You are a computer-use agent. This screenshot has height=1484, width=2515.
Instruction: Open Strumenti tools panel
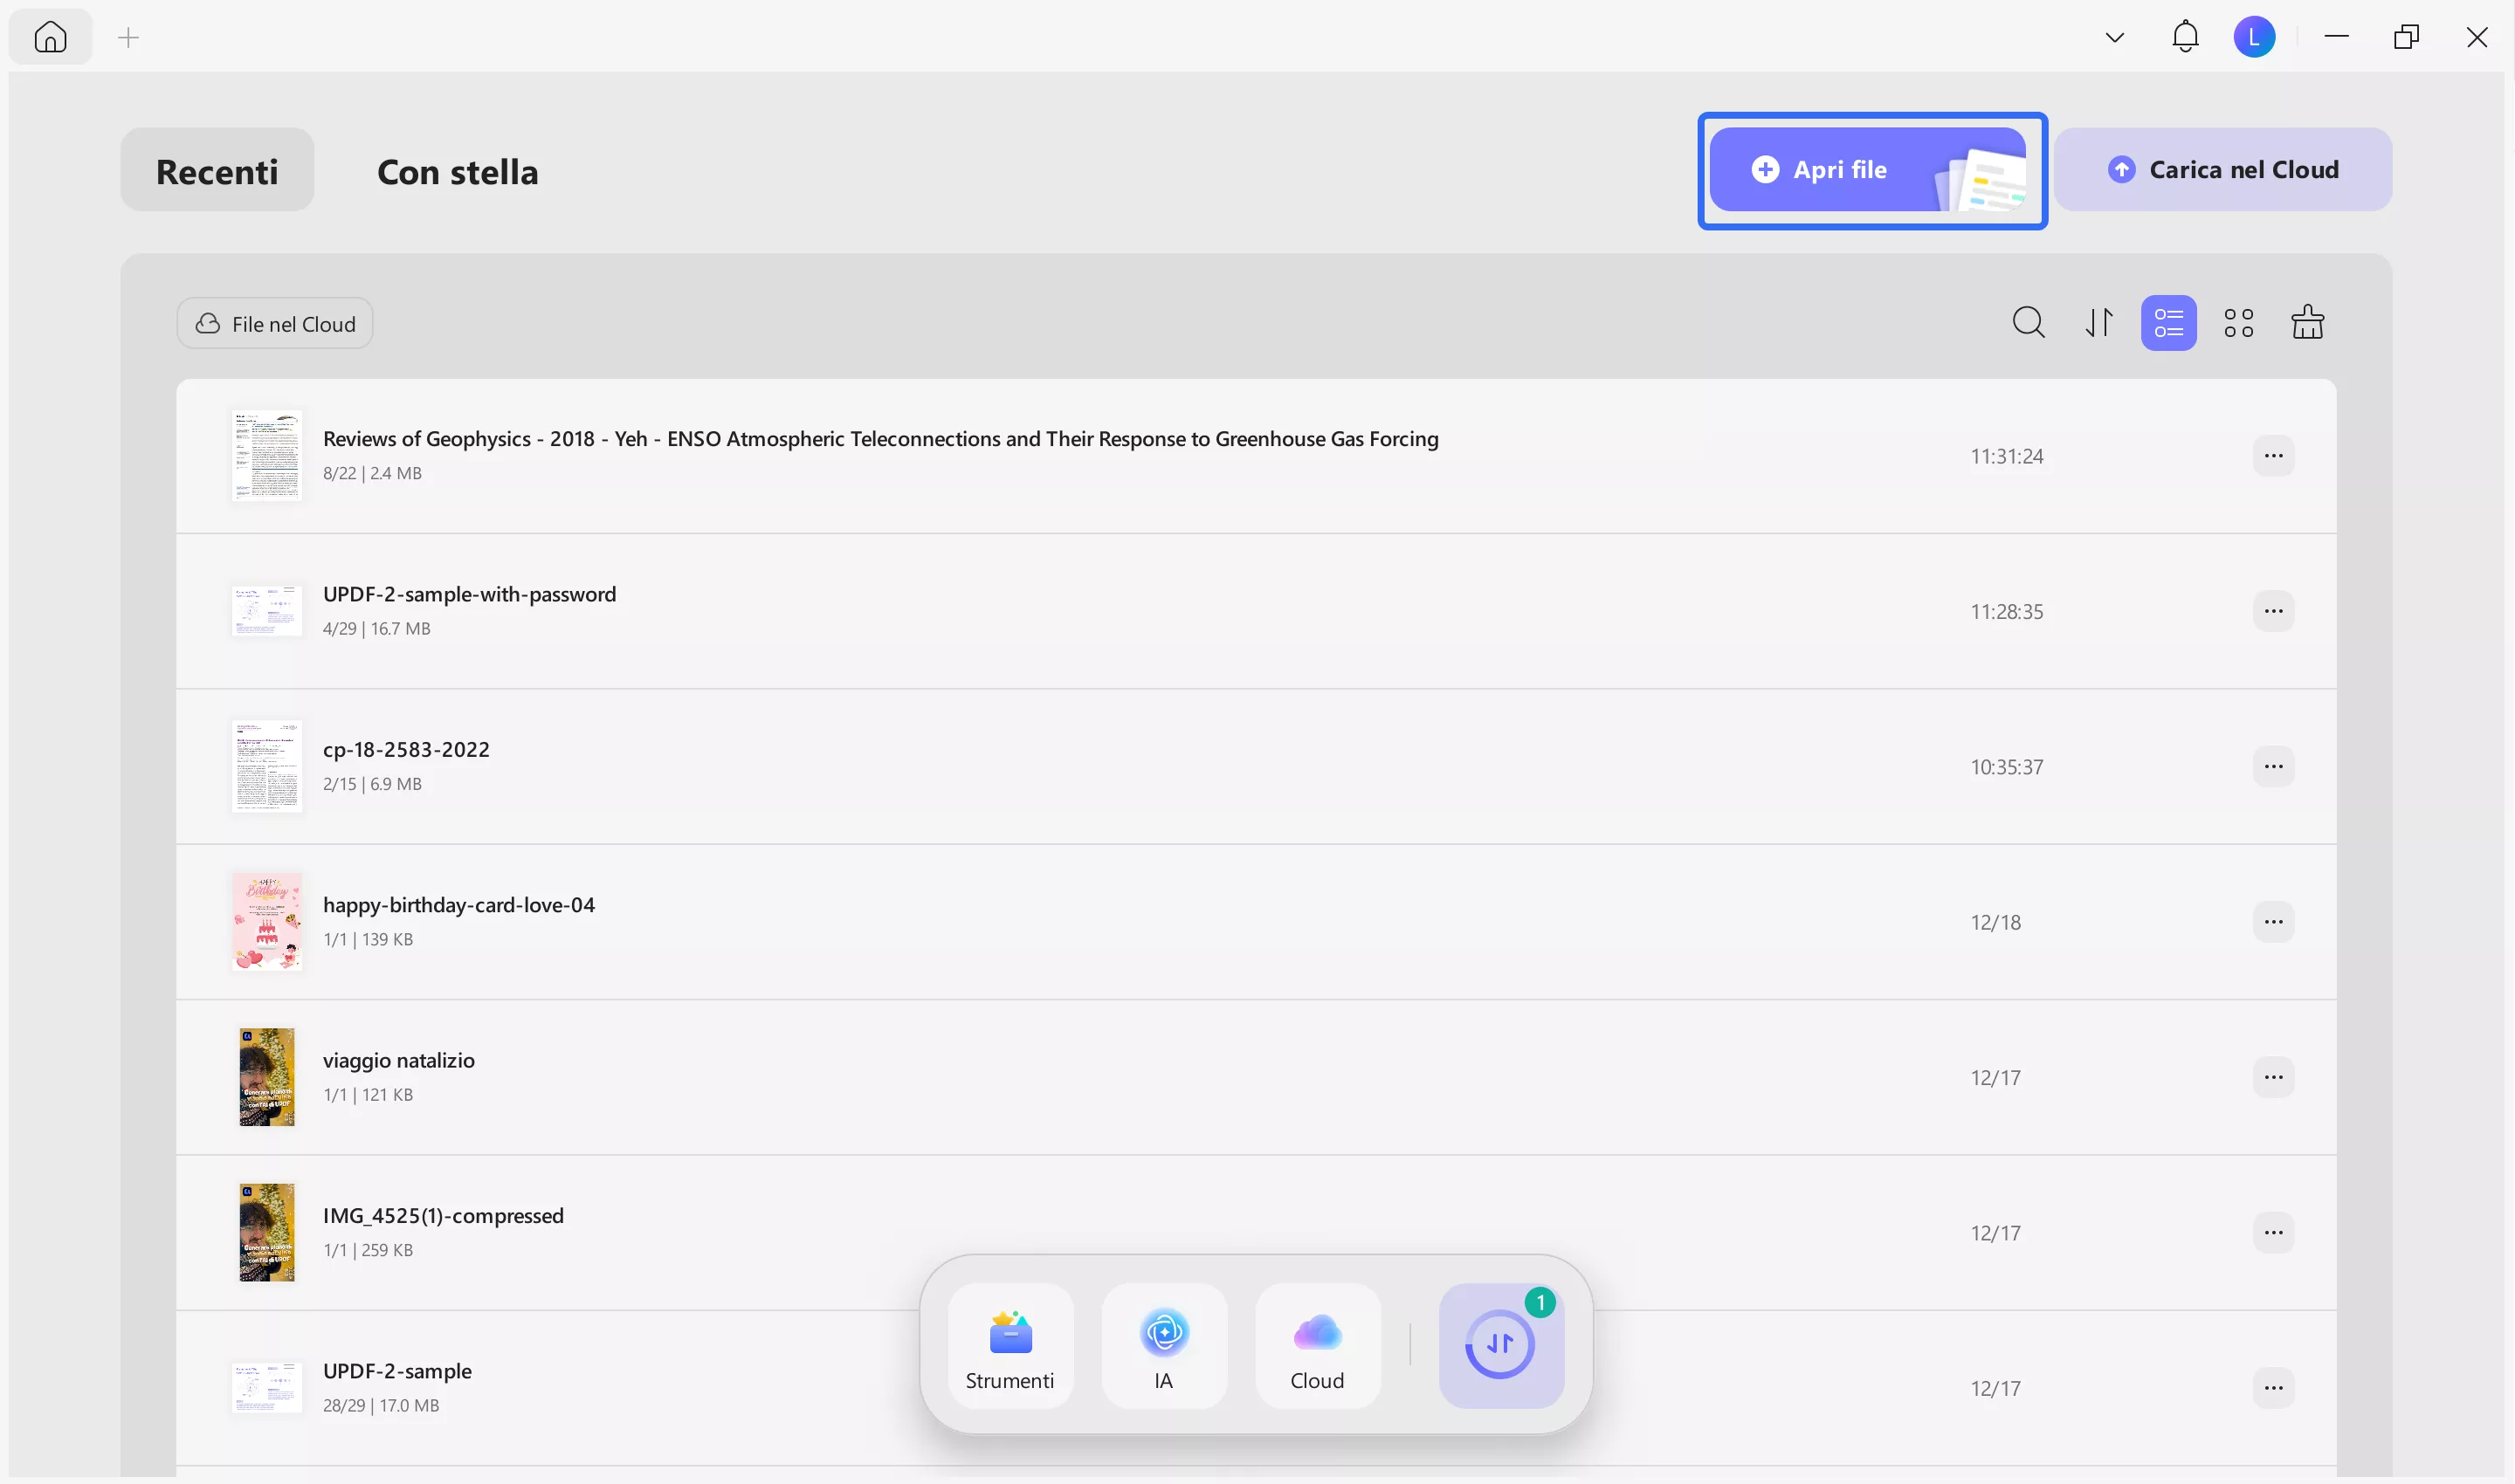pyautogui.click(x=1009, y=1346)
